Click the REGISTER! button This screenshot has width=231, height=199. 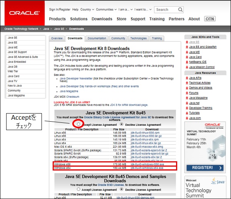pyautogui.click(x=205, y=168)
